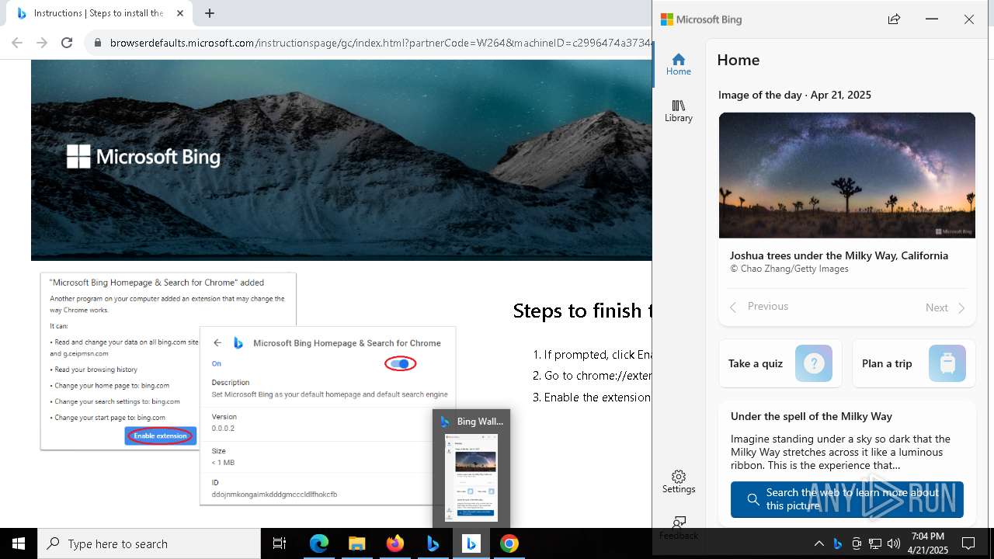Close the Instructions Chrome tab
The width and height of the screenshot is (994, 559).
point(179,13)
